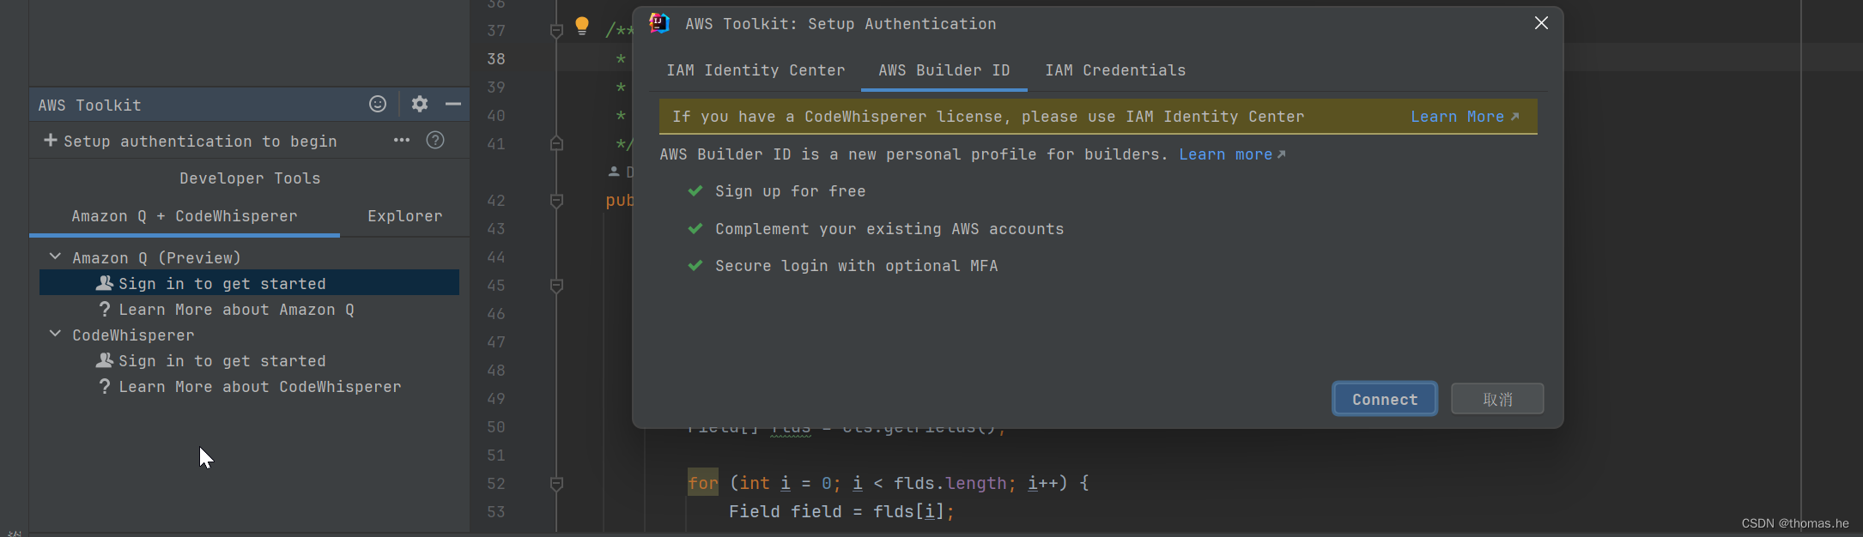Click fold marker at line 41 gutter

coord(556,143)
